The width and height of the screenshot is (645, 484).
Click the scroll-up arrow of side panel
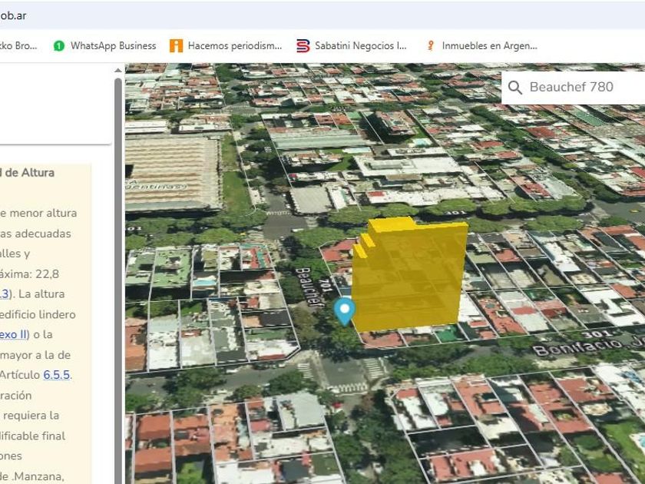tap(118, 71)
